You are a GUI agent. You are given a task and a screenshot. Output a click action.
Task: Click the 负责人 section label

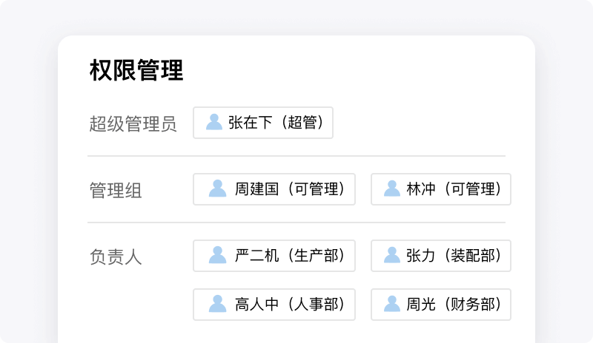click(115, 257)
